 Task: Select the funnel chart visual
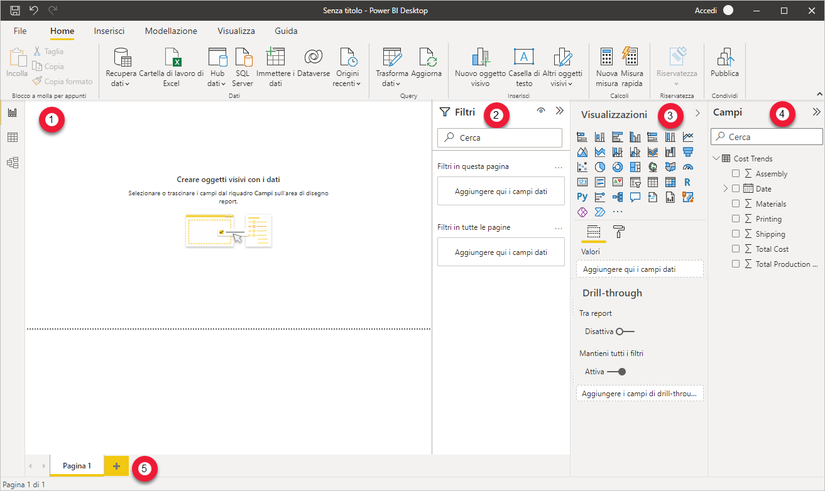point(688,151)
